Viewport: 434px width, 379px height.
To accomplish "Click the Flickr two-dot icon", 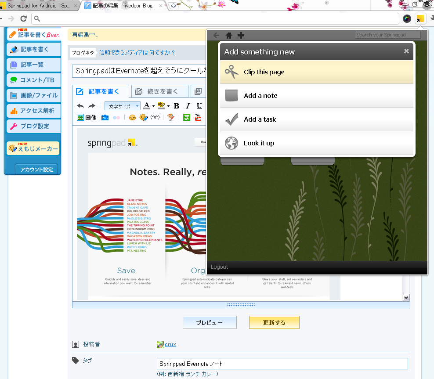I will pos(116,118).
